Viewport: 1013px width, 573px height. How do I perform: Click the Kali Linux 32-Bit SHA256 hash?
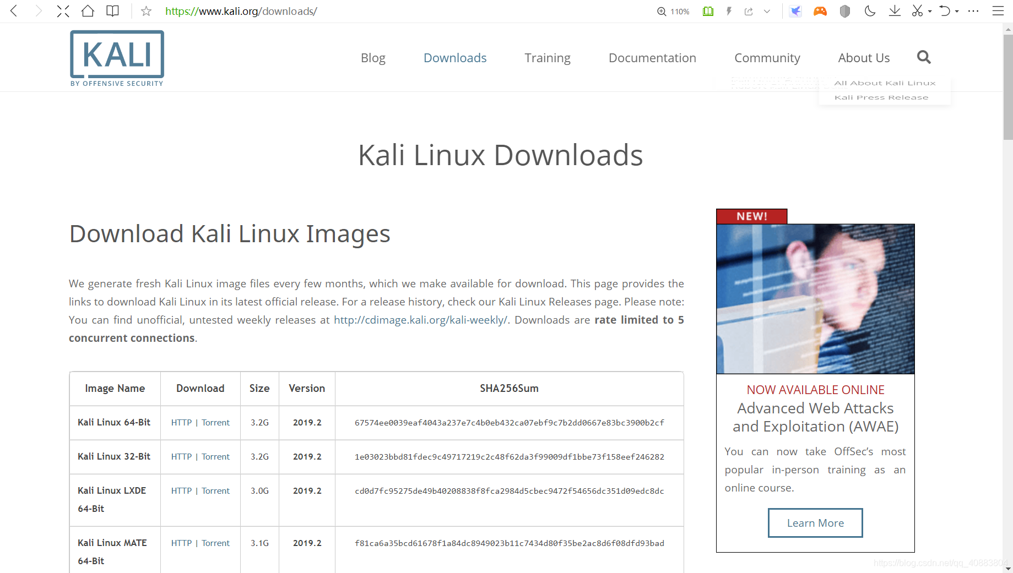pos(510,457)
